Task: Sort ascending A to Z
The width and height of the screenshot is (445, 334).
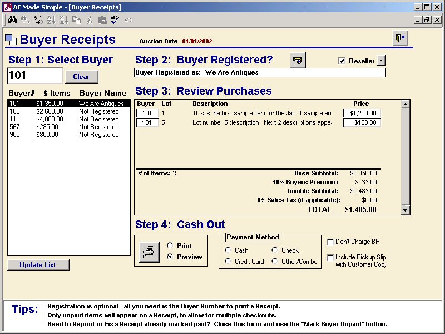Action: (51, 20)
